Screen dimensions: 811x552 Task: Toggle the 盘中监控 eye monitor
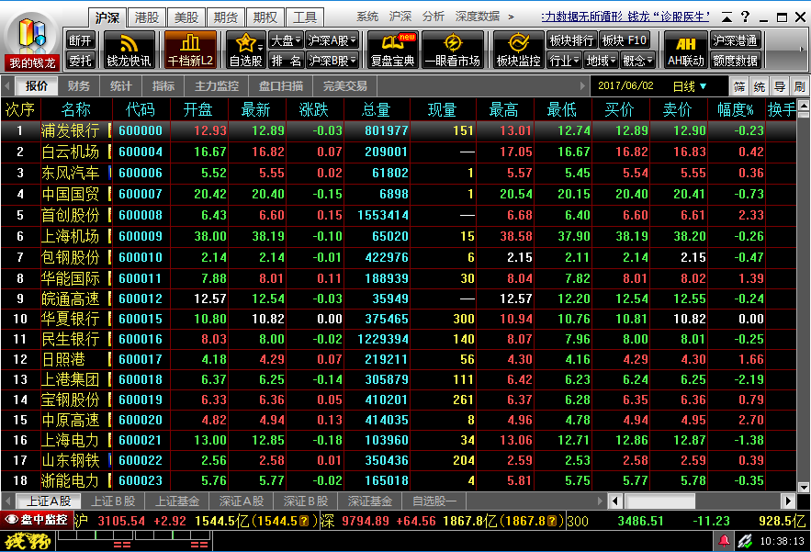37,520
